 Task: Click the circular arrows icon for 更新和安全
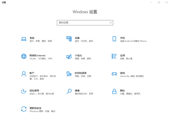(x=24, y=109)
